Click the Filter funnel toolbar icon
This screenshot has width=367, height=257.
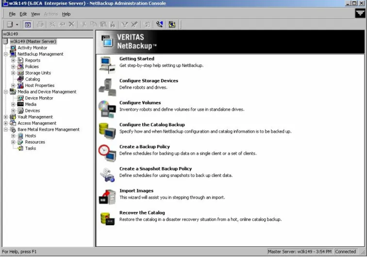[125, 24]
